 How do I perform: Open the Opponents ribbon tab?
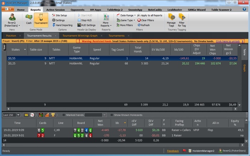pos(77,10)
